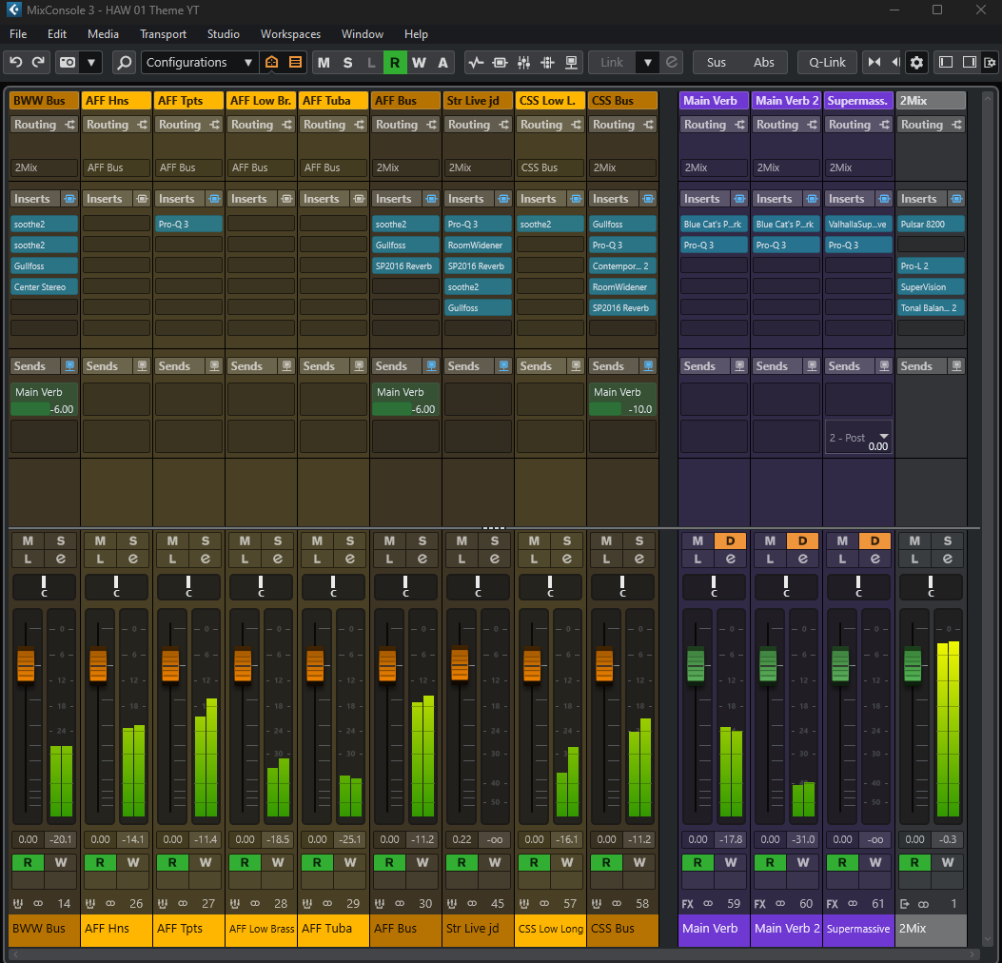Click the Redo arrow in the toolbar
Image resolution: width=1002 pixels, height=963 pixels.
pyautogui.click(x=38, y=62)
